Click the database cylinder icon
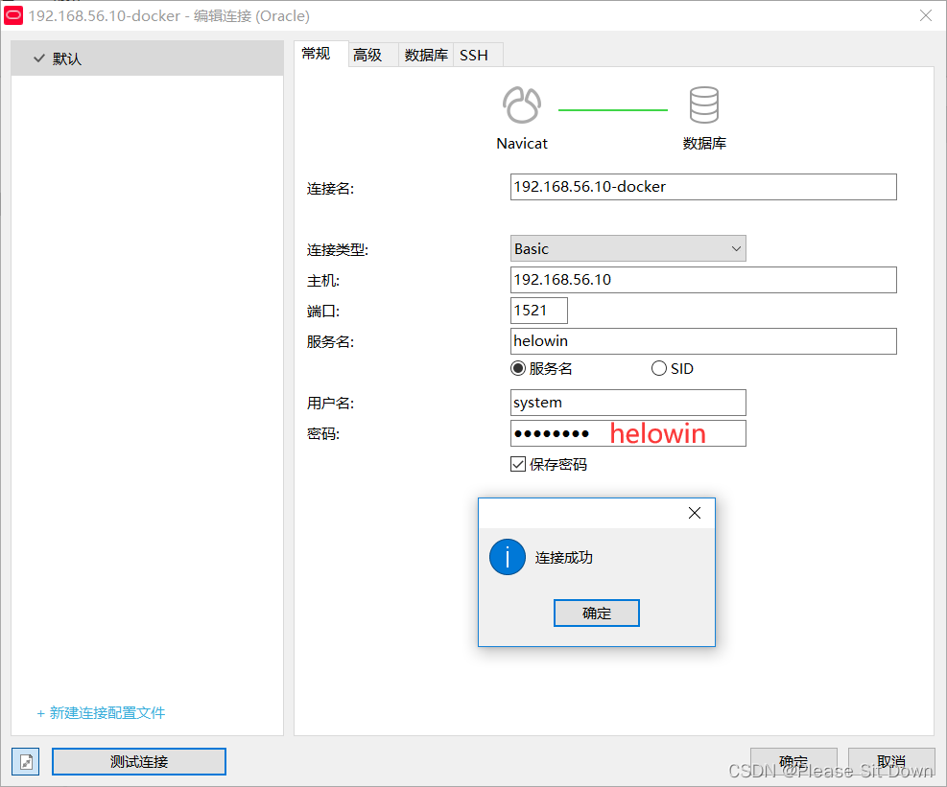The image size is (947, 787). 703,105
